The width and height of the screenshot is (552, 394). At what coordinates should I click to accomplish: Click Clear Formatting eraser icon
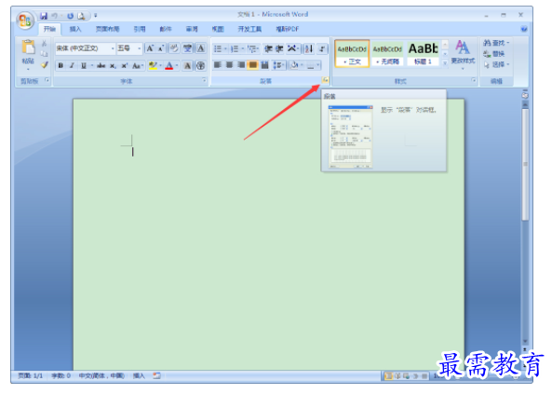(x=174, y=48)
